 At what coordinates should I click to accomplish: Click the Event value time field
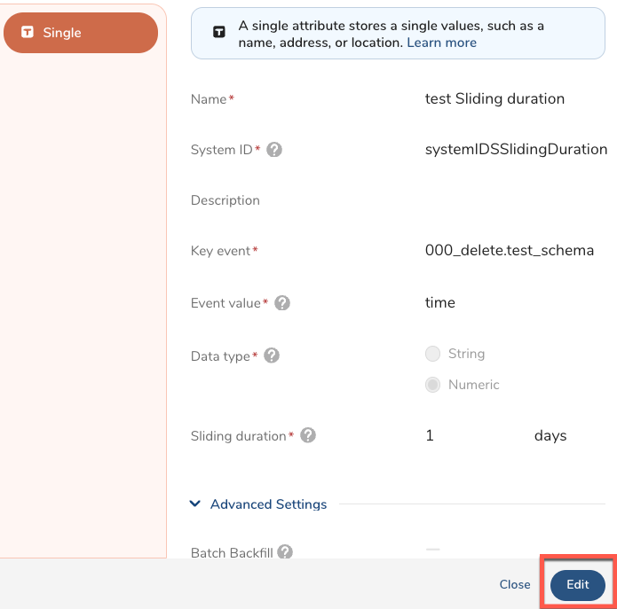pyautogui.click(x=440, y=302)
